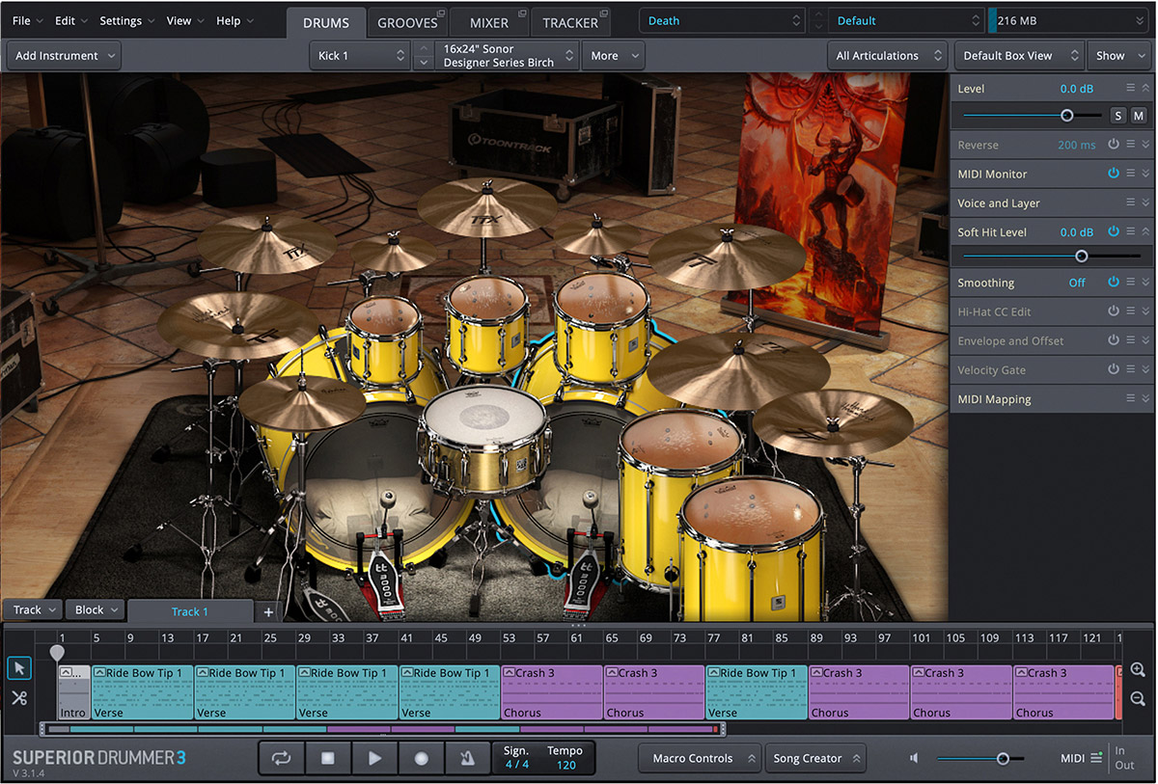Enable the Reverse power toggle
Image resolution: width=1158 pixels, height=784 pixels.
[1114, 145]
